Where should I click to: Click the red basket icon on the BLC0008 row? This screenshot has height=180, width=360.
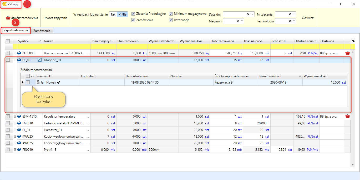(x=347, y=53)
